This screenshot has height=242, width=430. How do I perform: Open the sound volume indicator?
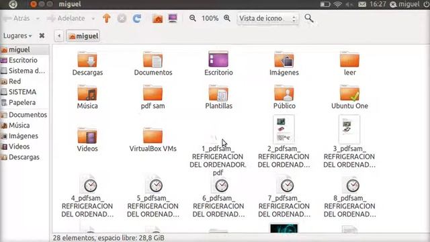349,4
